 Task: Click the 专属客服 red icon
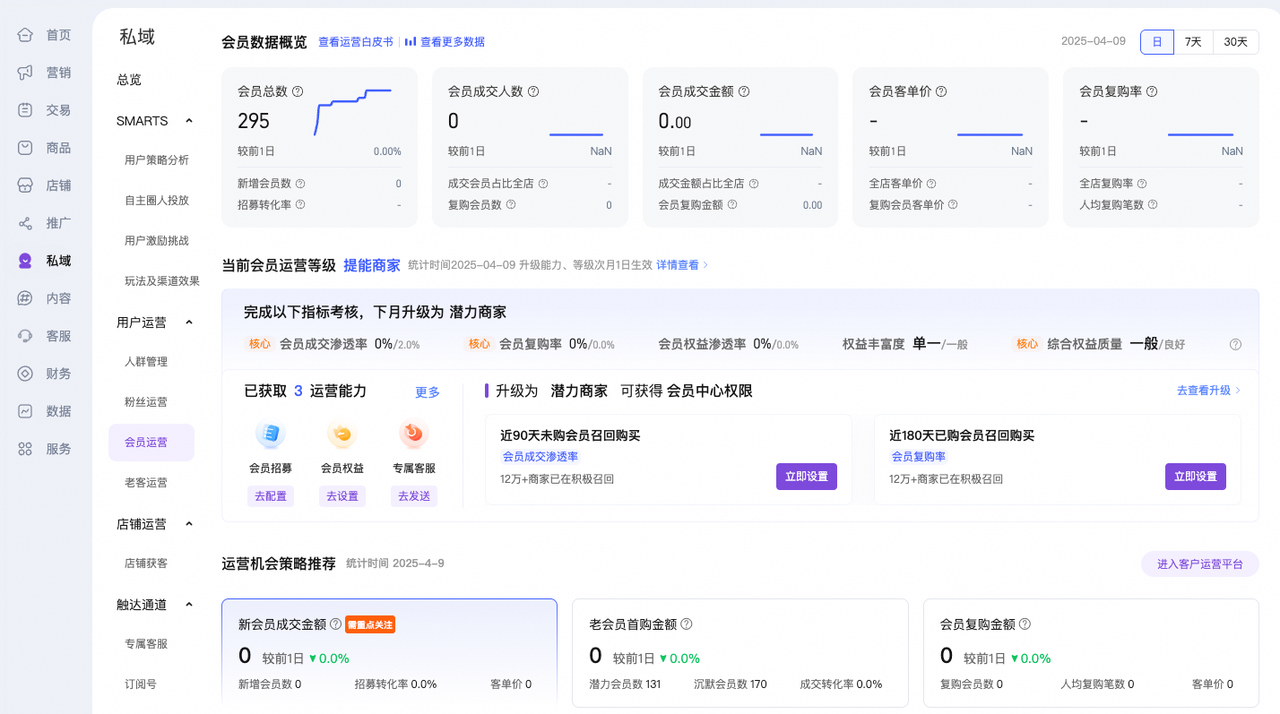(x=414, y=434)
